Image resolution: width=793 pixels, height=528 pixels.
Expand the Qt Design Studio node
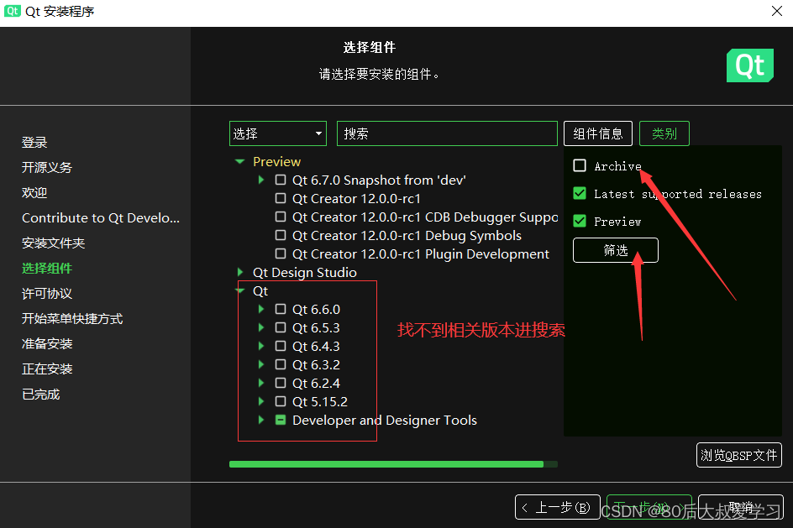tap(240, 272)
